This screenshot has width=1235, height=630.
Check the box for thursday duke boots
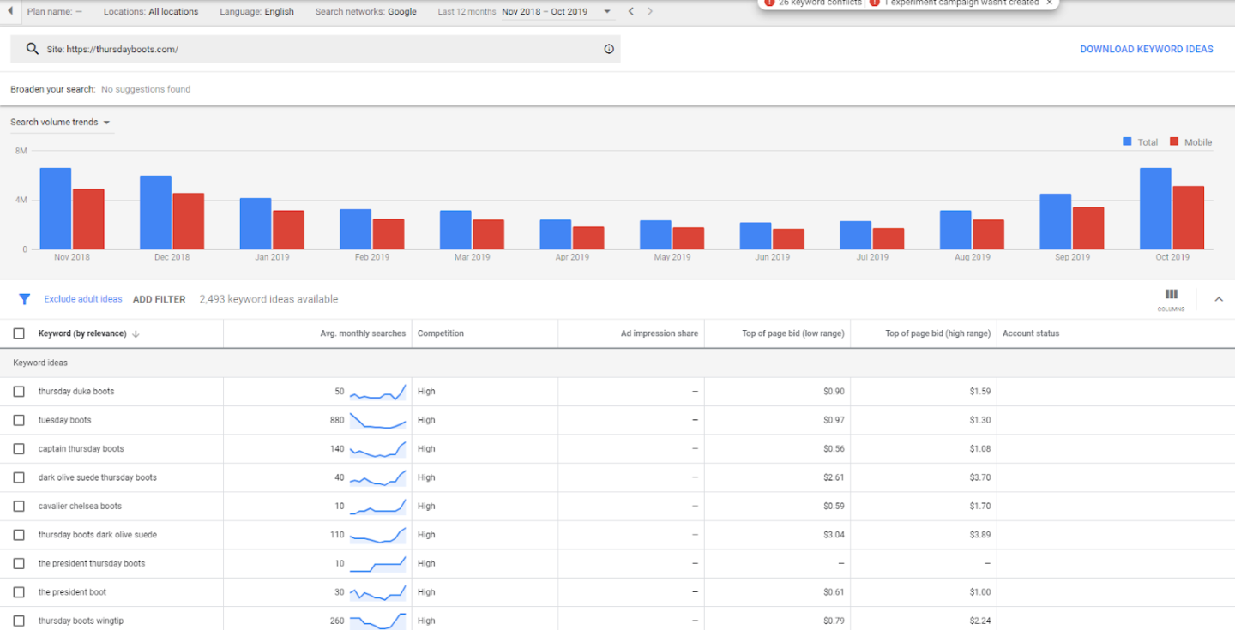19,392
